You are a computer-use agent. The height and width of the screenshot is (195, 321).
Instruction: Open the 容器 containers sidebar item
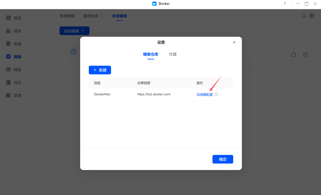(14, 44)
